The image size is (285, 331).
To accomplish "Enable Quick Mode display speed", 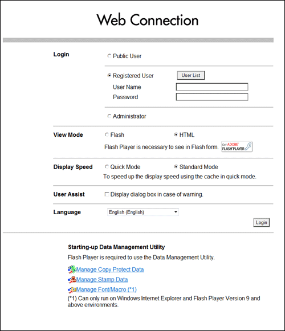I will click(107, 167).
